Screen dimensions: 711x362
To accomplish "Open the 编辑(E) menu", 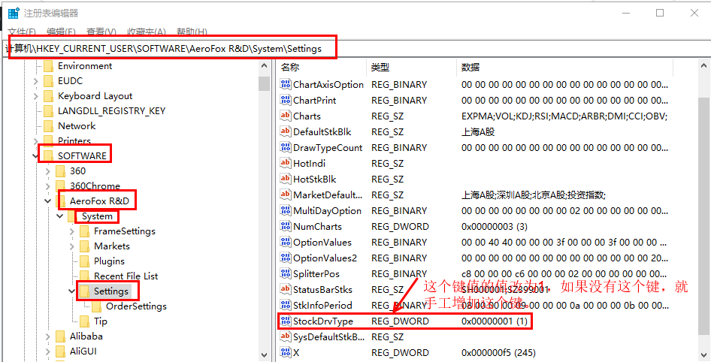I will pyautogui.click(x=61, y=32).
